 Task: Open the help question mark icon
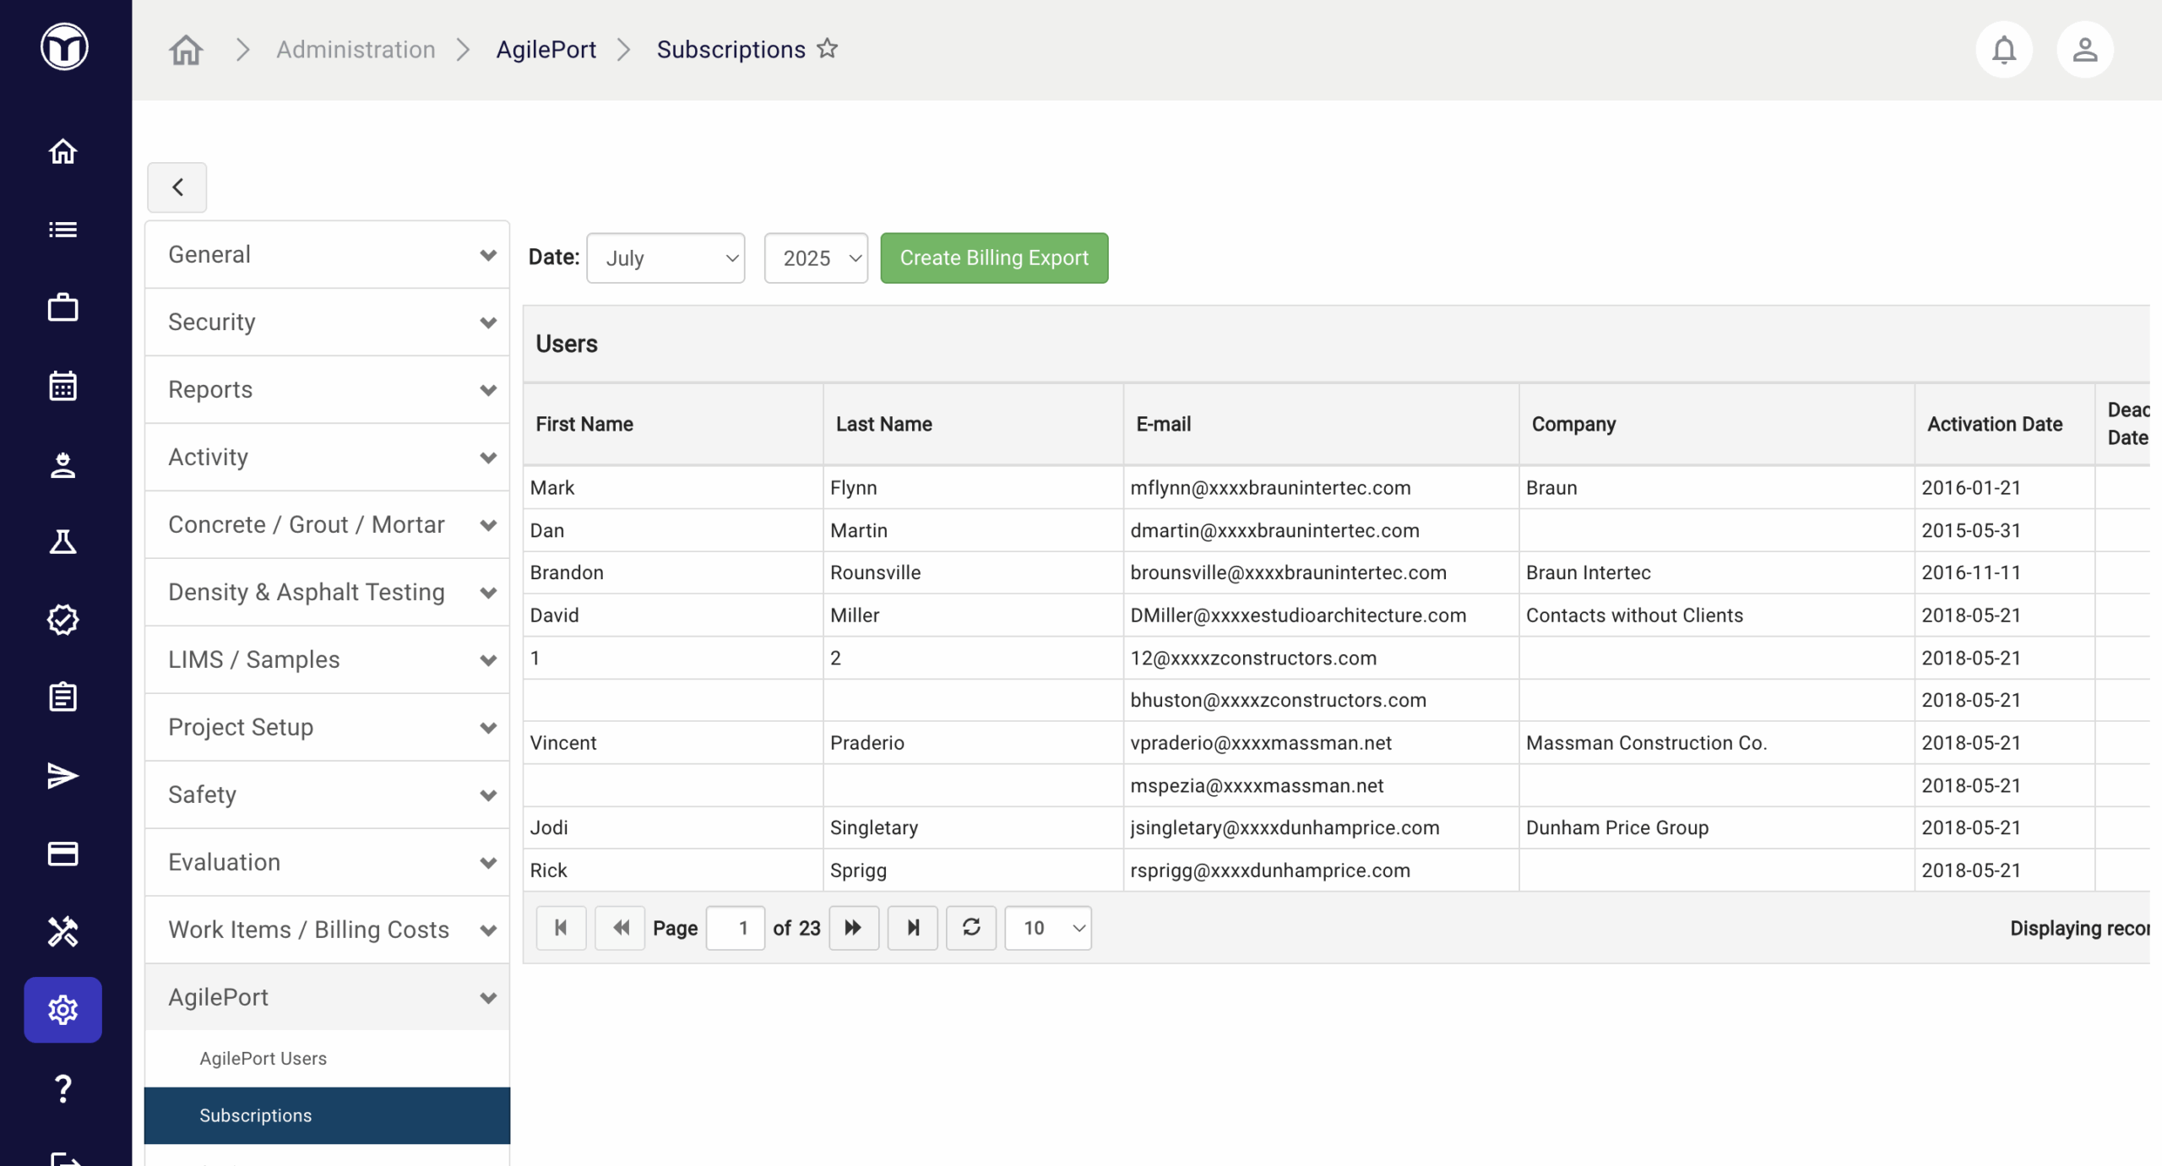(63, 1088)
